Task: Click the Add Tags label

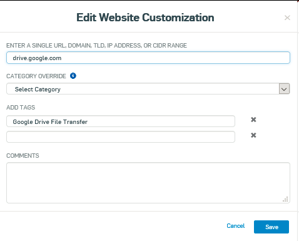Action: click(x=21, y=108)
